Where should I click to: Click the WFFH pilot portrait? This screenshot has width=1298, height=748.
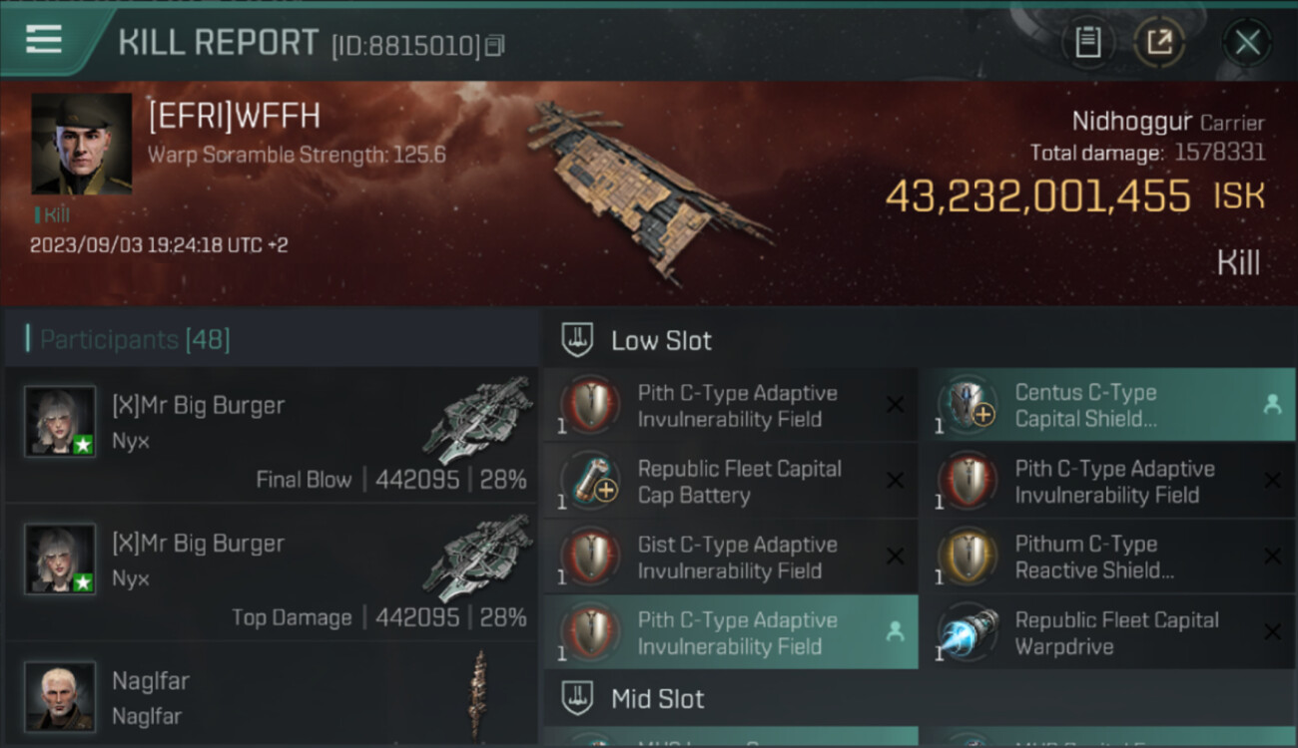tap(82, 144)
